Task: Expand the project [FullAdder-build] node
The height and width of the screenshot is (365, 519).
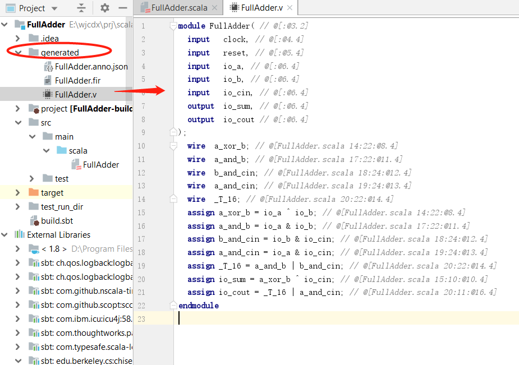Action: click(x=18, y=108)
